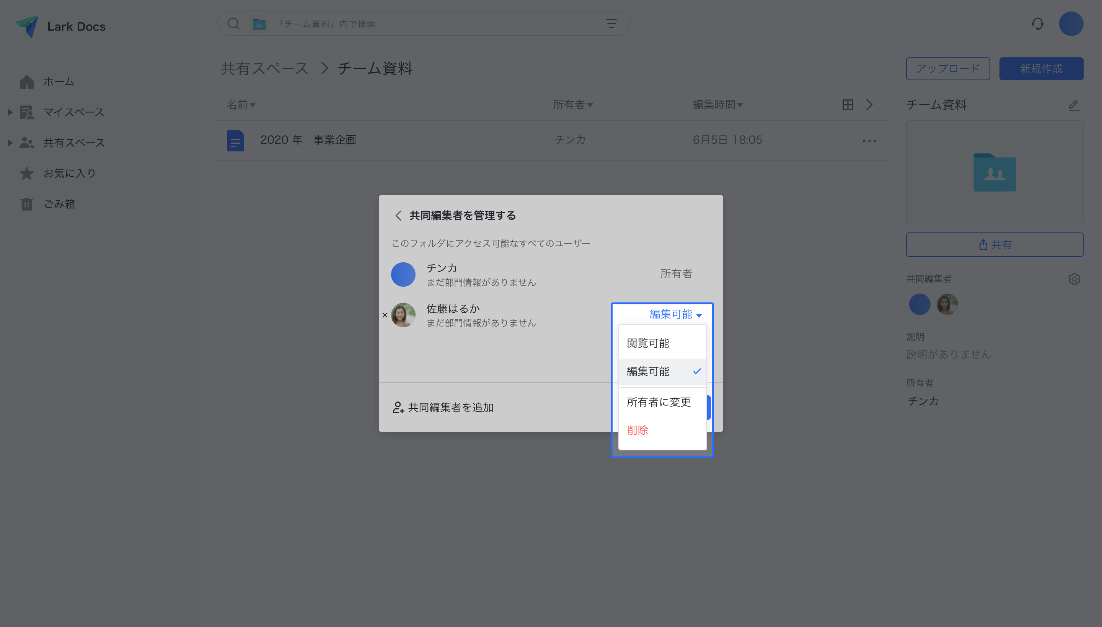Click the Lark Docs logo icon
1102x627 pixels.
(x=27, y=26)
